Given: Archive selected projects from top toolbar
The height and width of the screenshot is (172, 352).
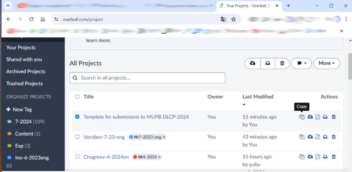Looking at the screenshot, I should tap(268, 64).
